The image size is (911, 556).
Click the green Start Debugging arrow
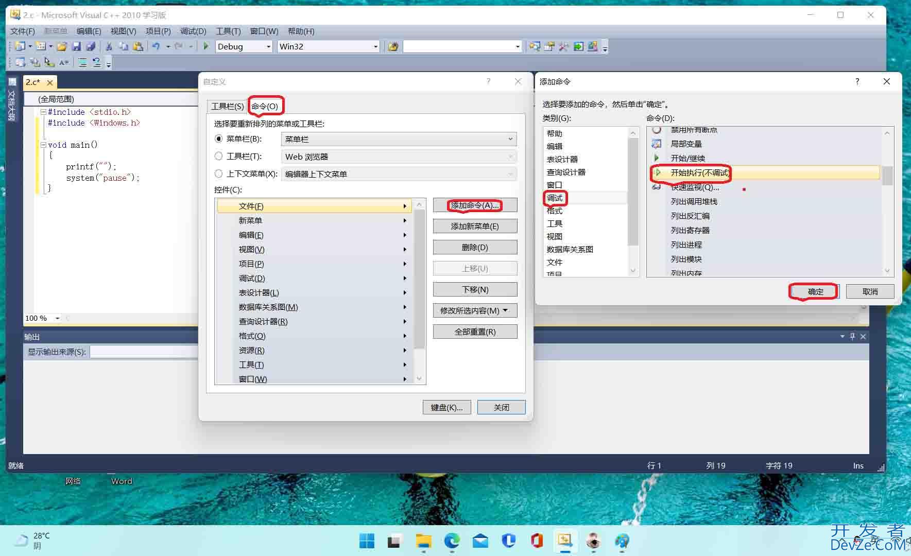click(206, 46)
